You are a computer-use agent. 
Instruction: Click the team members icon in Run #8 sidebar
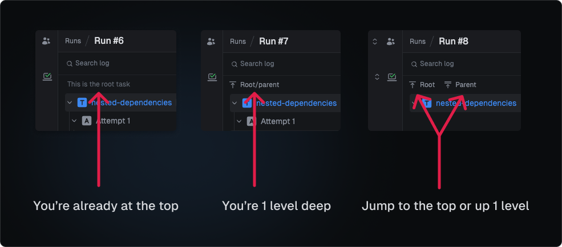[x=391, y=42]
